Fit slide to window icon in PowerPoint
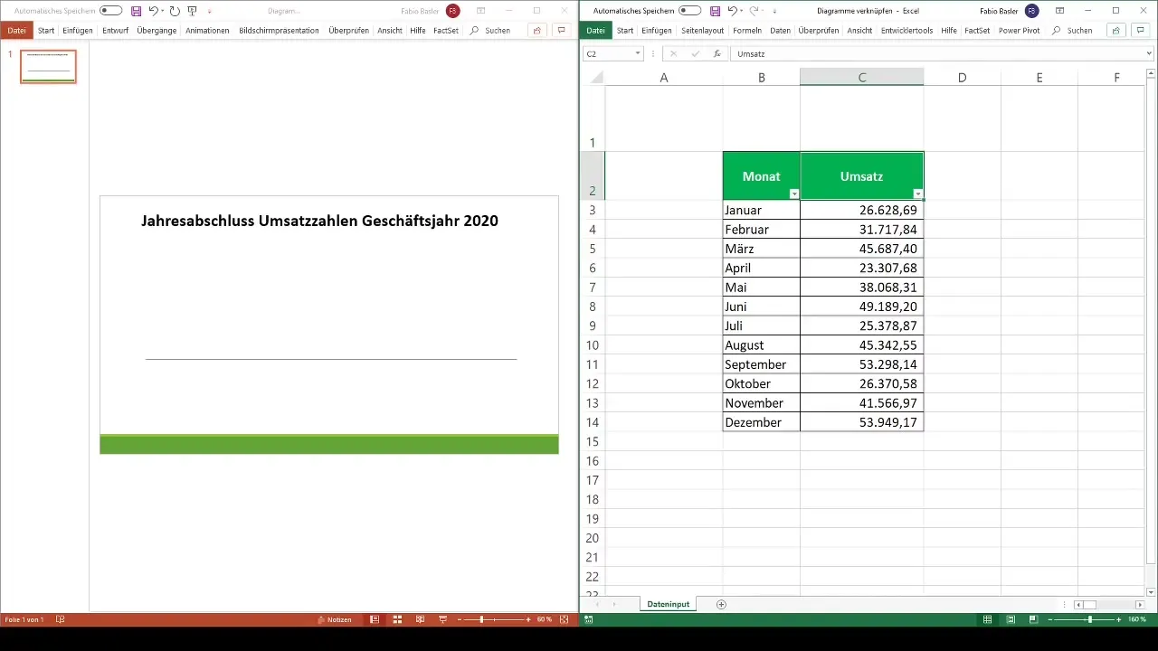Viewport: 1158px width, 651px height. 565,619
